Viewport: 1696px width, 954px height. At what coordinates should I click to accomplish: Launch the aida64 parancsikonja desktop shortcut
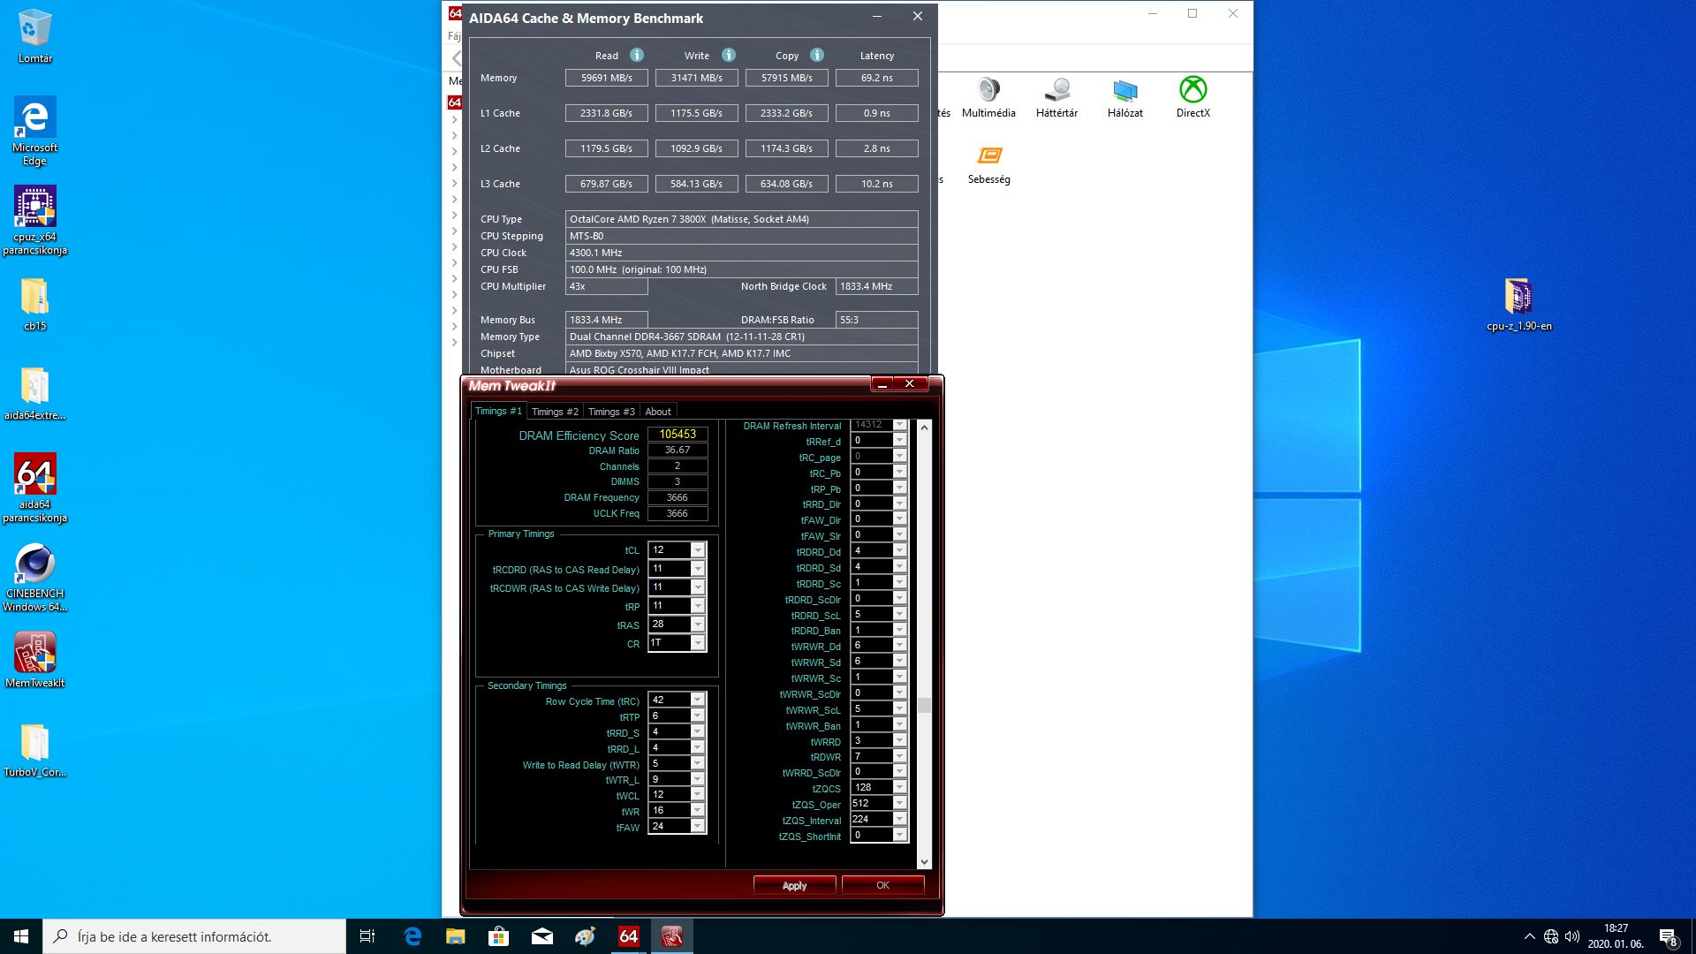pos(34,488)
